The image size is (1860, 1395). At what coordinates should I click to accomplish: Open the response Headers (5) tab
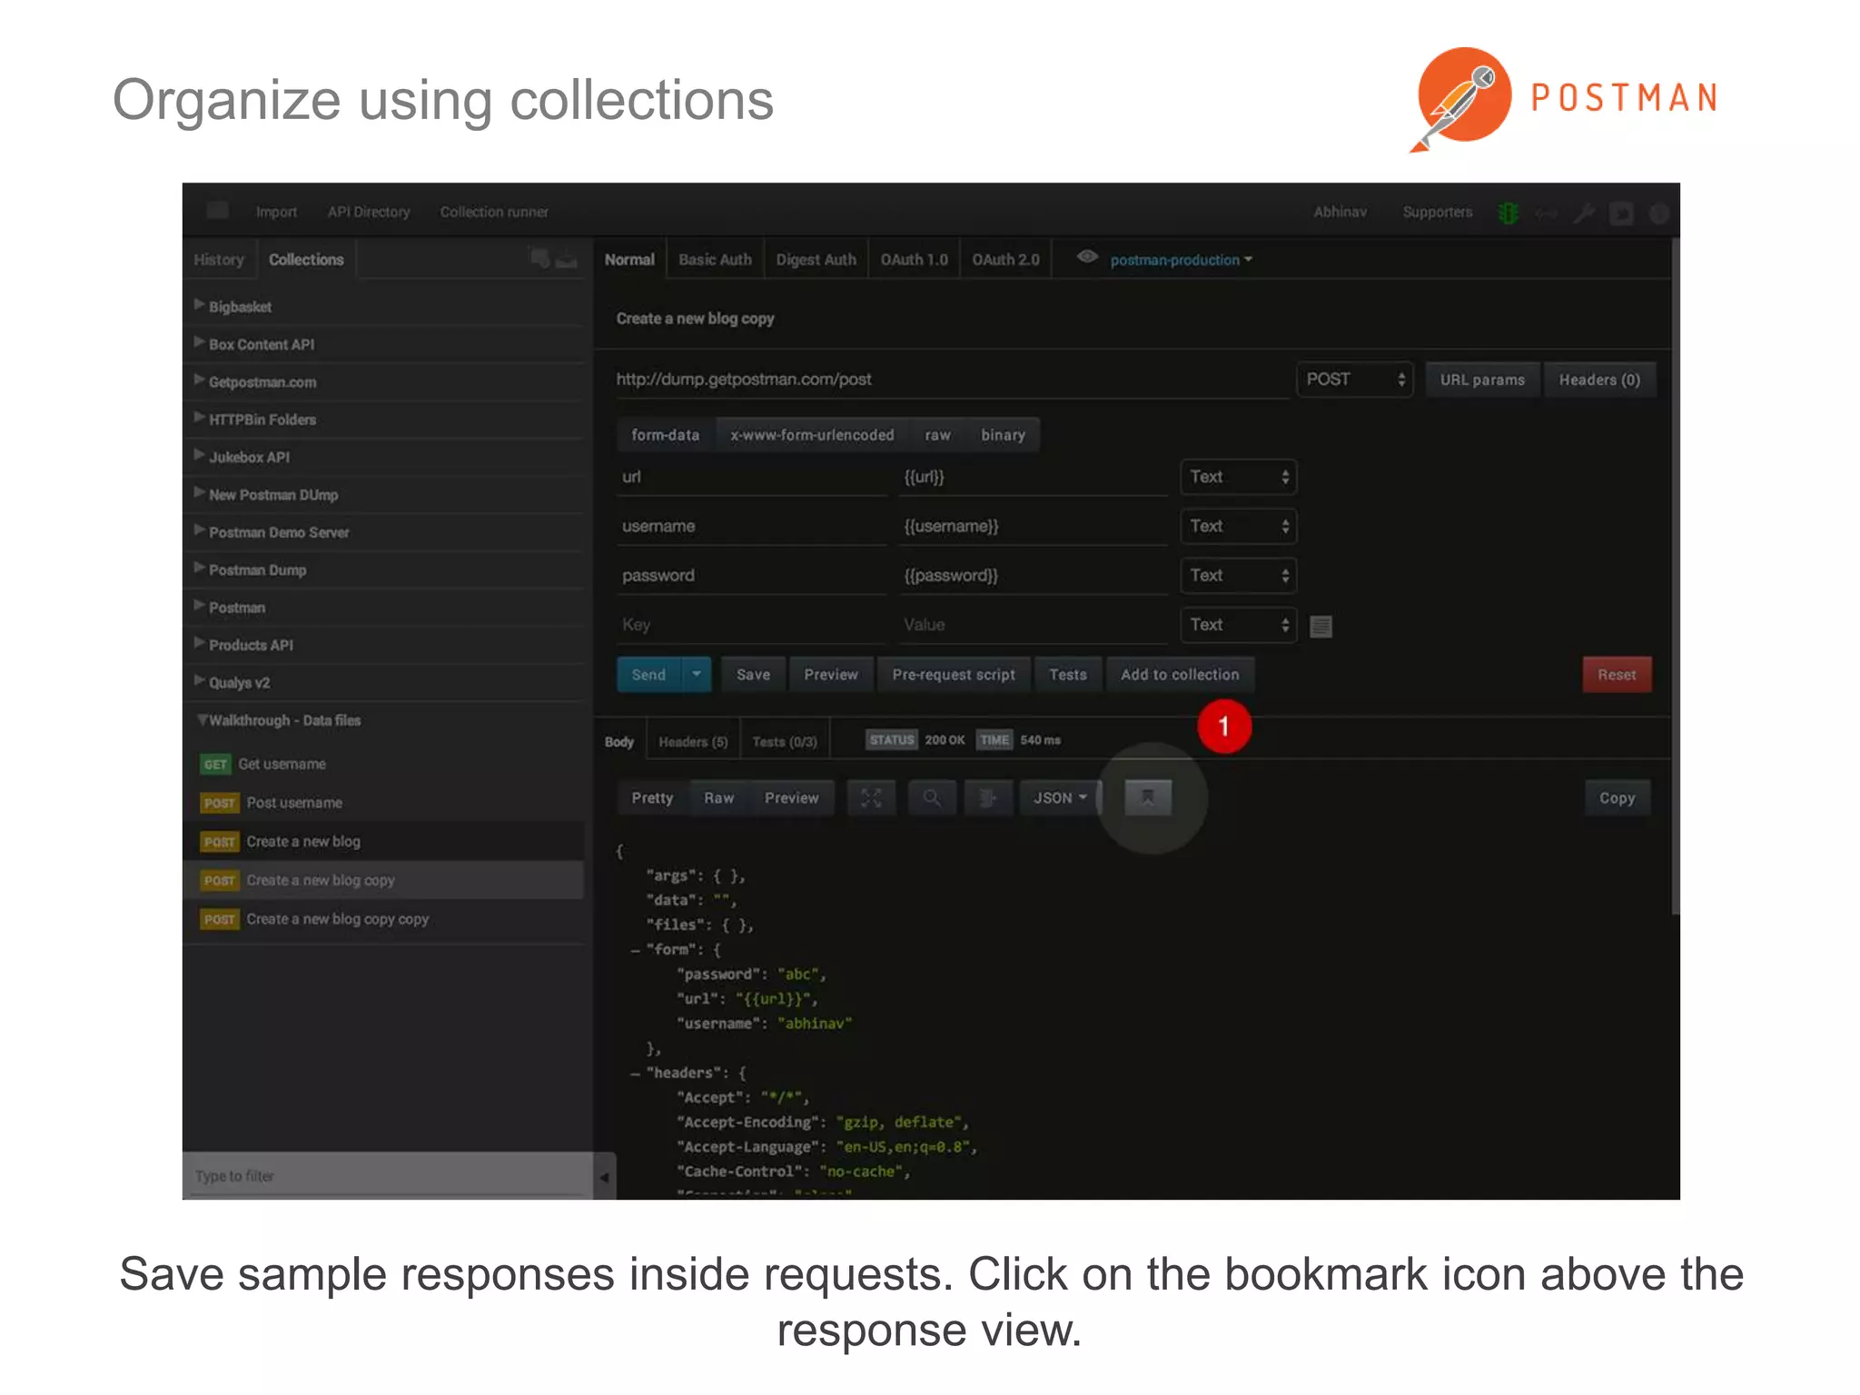(x=693, y=742)
